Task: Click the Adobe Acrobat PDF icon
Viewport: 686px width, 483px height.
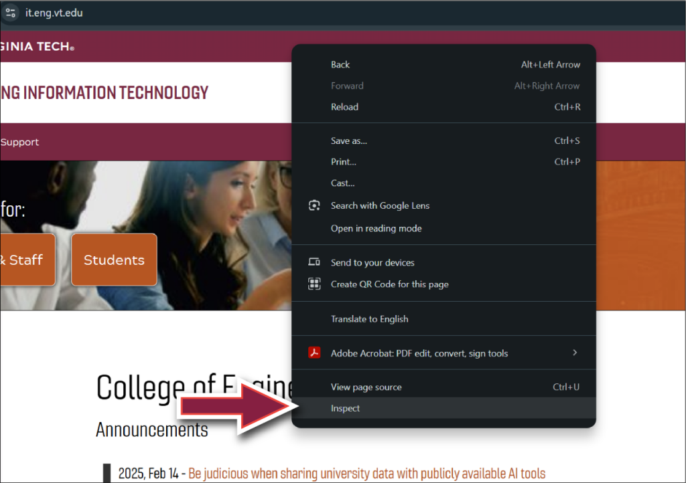Action: 314,353
